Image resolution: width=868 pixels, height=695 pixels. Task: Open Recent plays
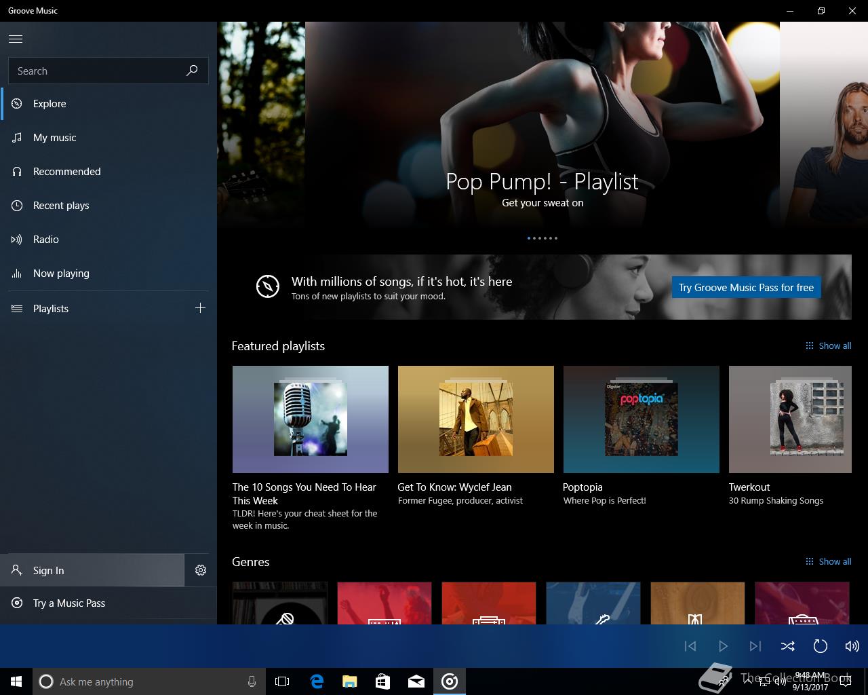click(x=108, y=206)
